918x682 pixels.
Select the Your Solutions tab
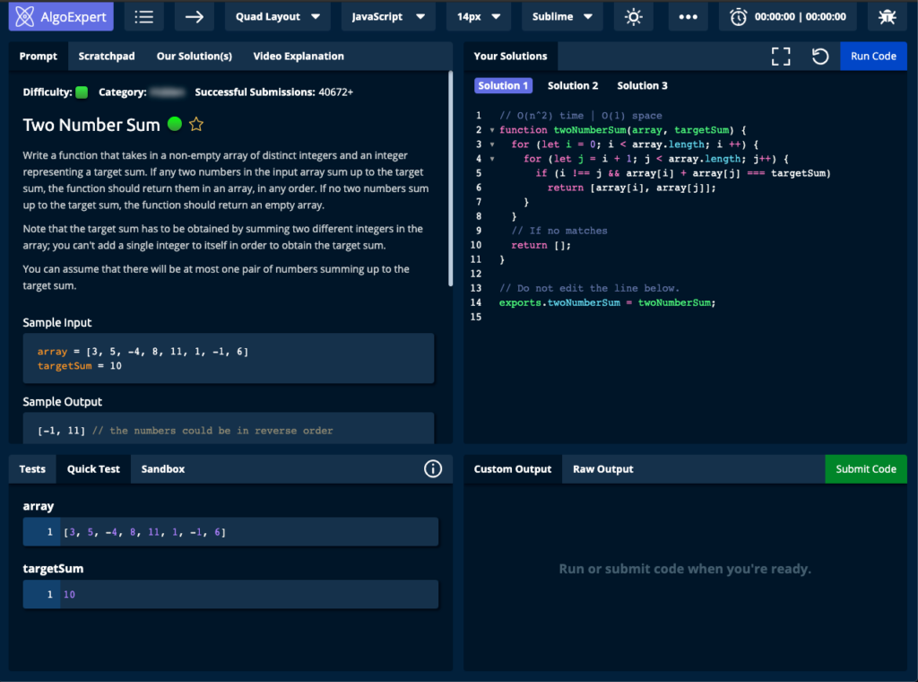(510, 57)
